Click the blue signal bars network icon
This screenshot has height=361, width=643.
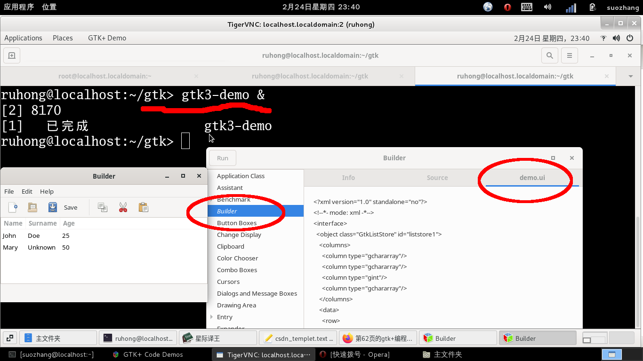[571, 8]
